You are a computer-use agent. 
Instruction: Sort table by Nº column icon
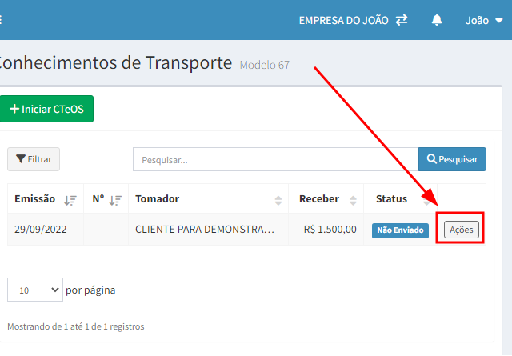(115, 200)
